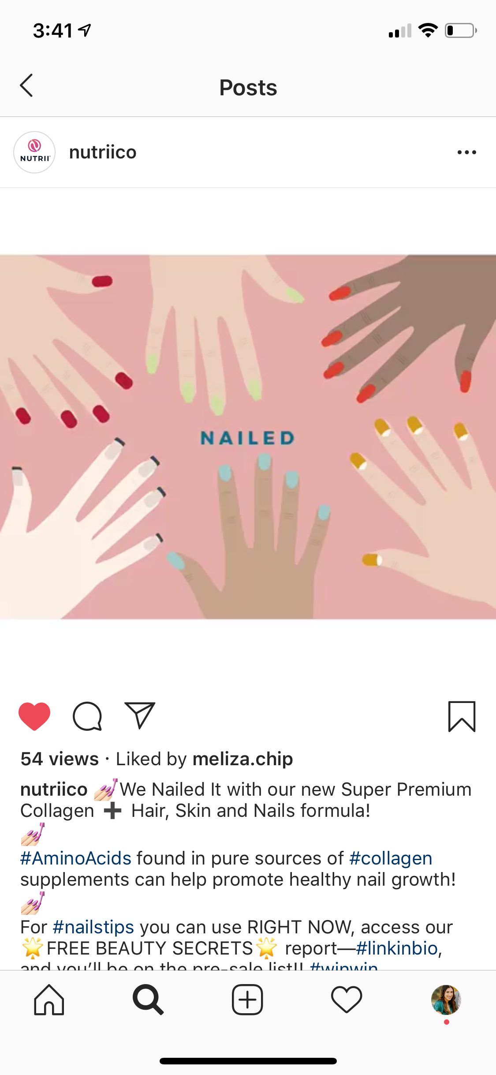Open the Activity heart tab
The height and width of the screenshot is (1075, 496).
347,1000
